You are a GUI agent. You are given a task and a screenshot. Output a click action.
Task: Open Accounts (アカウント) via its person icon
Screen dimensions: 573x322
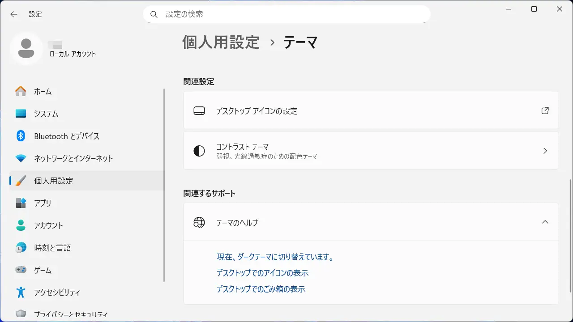point(21,225)
